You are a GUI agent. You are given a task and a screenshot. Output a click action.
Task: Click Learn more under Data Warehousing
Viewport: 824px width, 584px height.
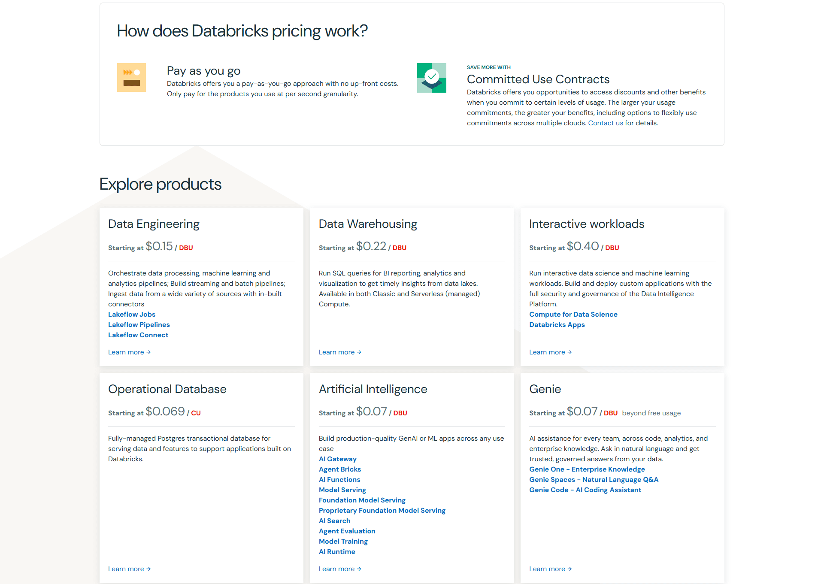pyautogui.click(x=340, y=352)
